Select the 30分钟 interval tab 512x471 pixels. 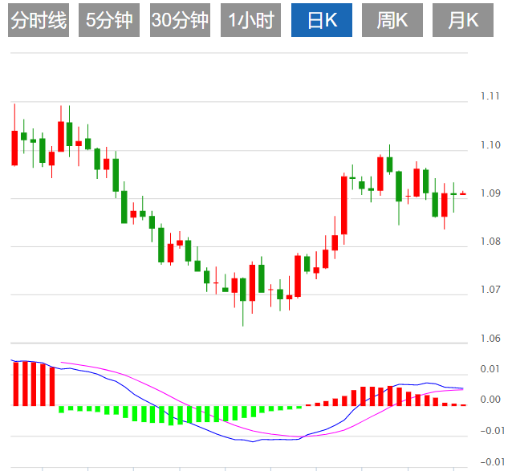180,20
